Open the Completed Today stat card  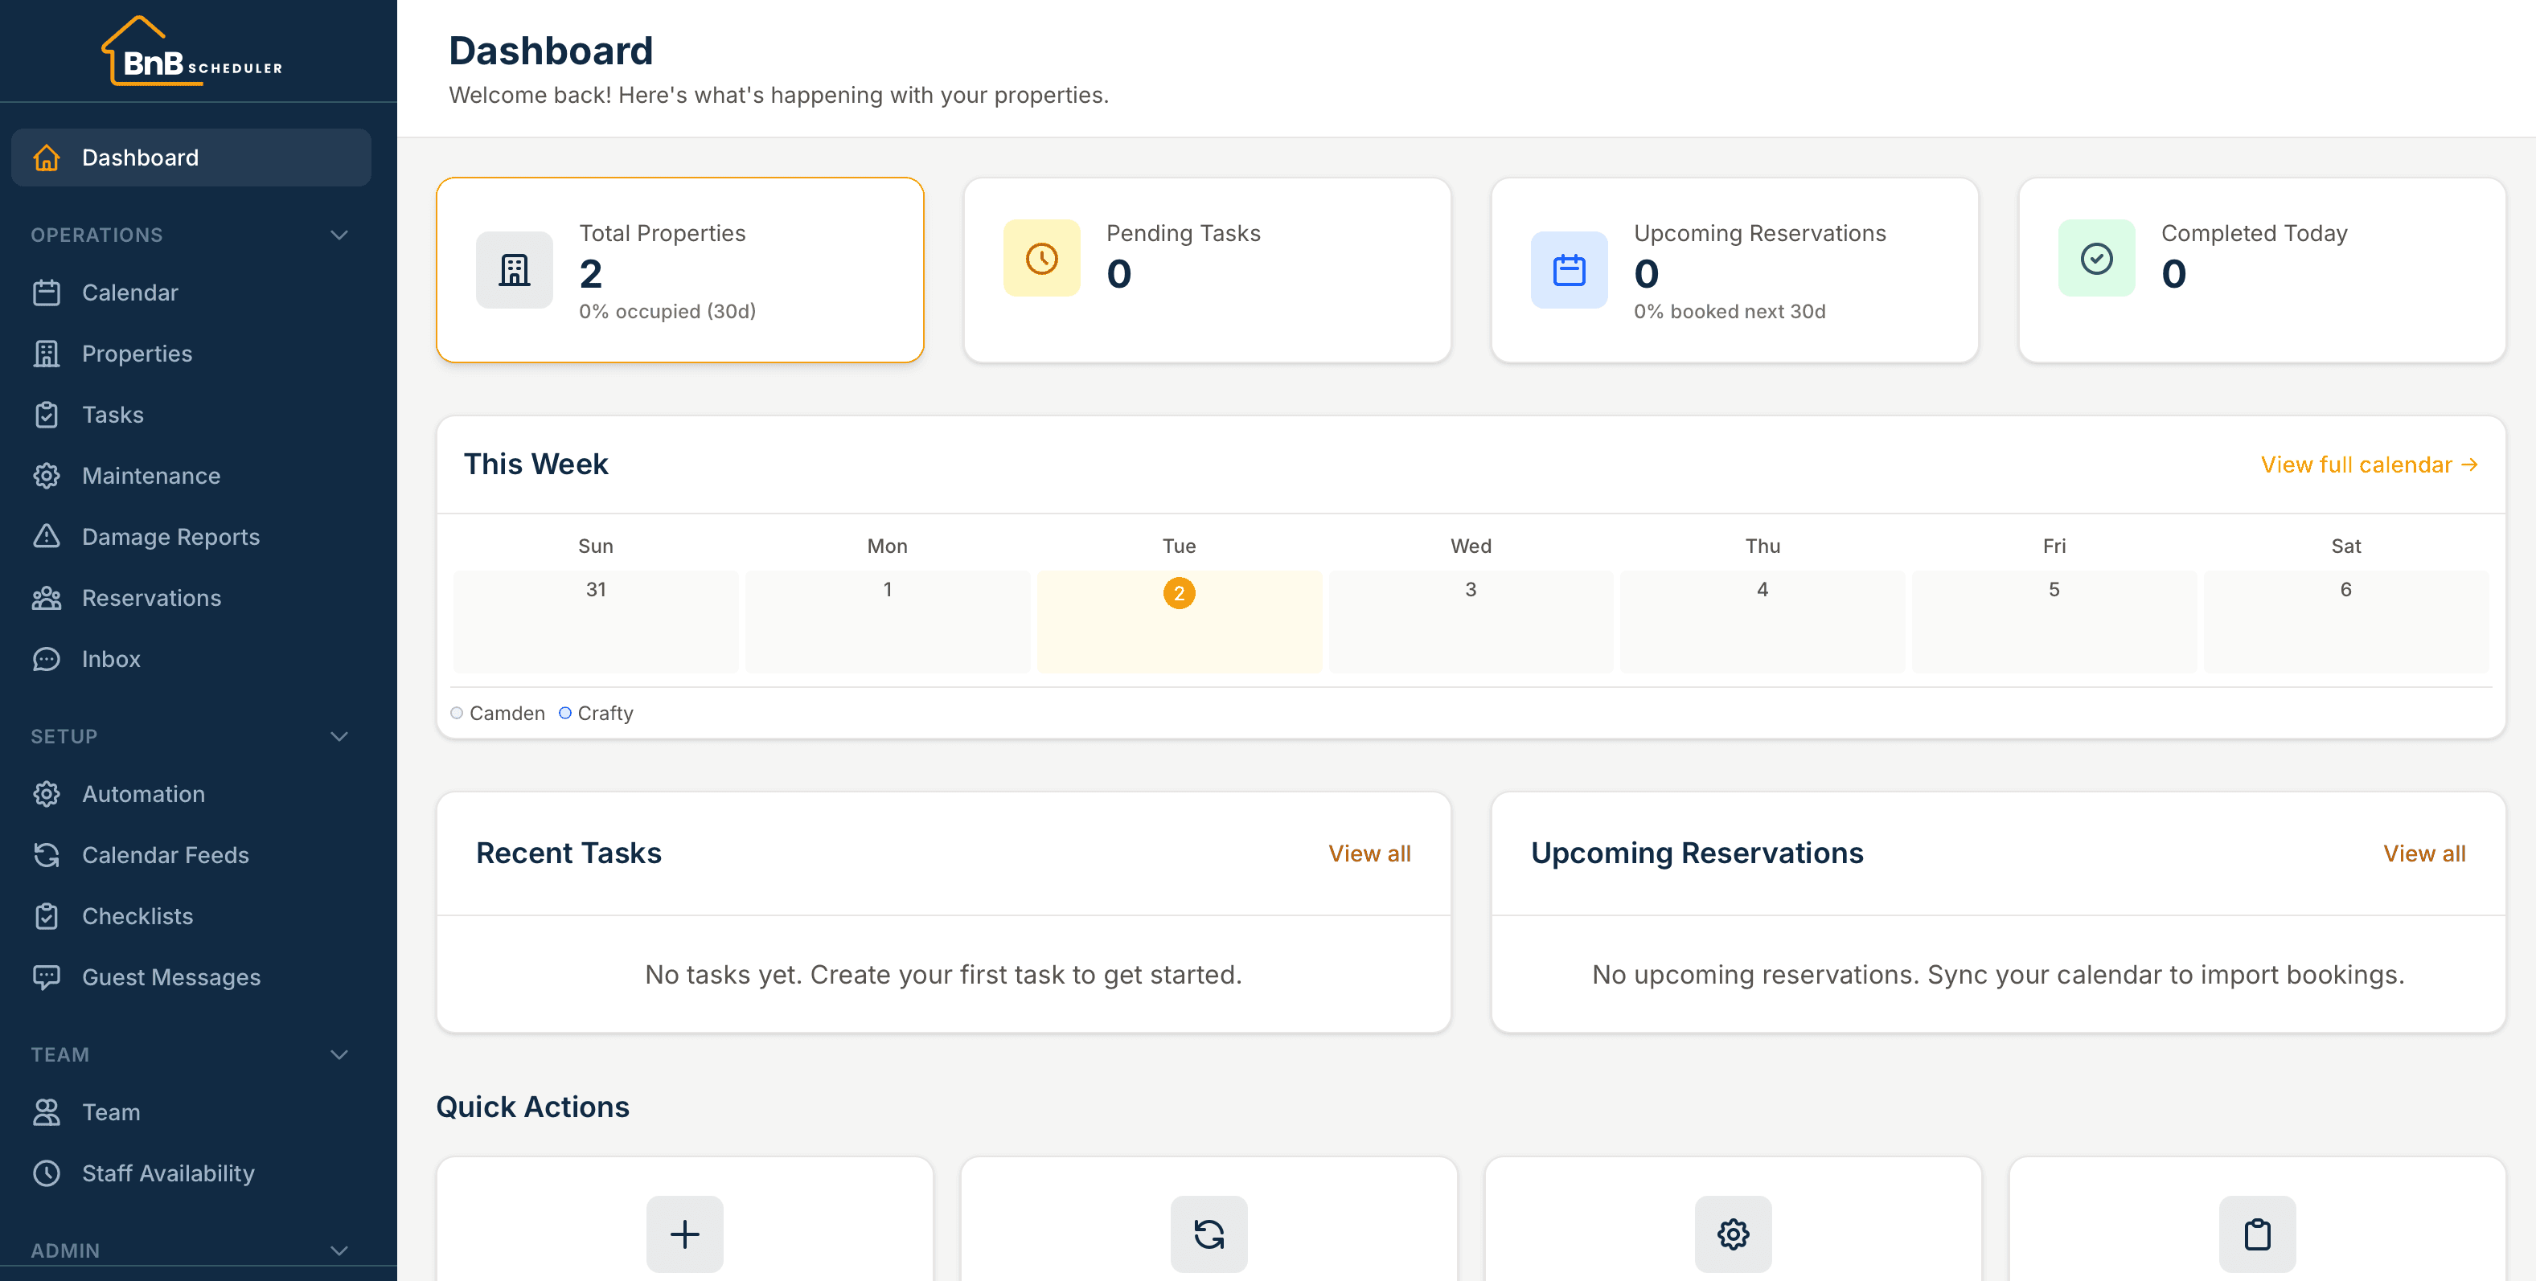click(x=2263, y=269)
